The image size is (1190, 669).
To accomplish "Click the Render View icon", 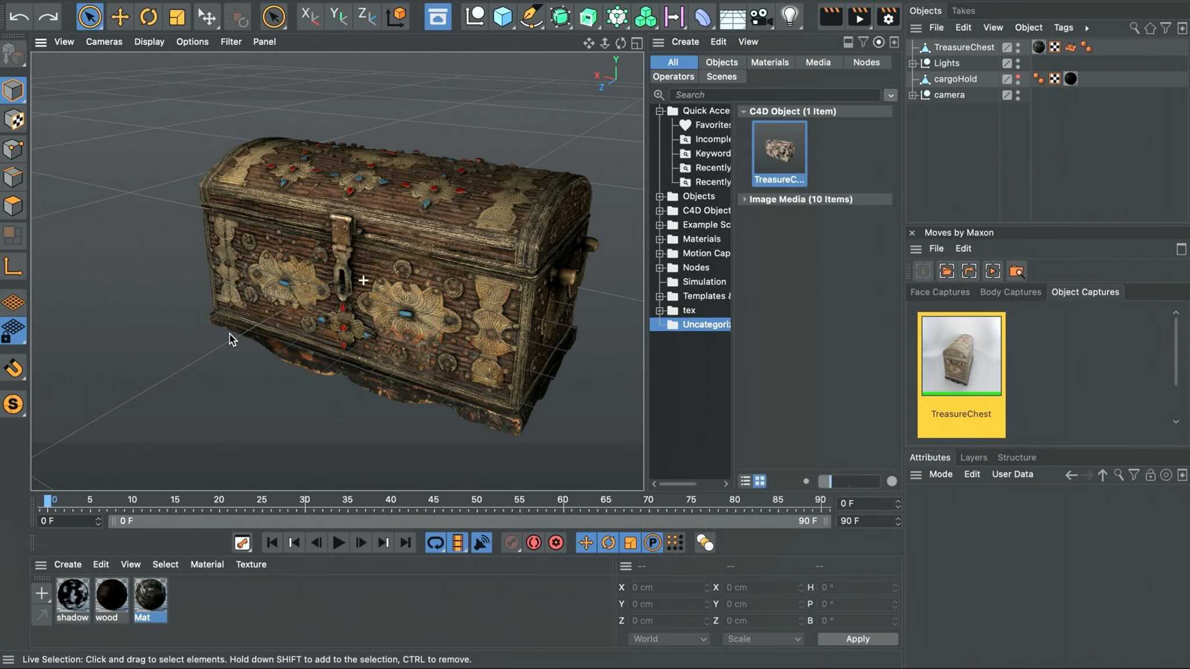I will click(829, 16).
